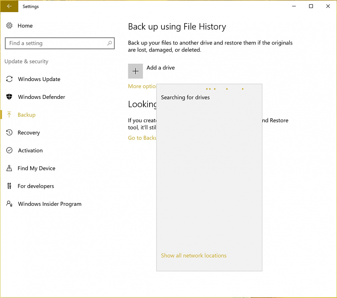Click the search magnifier icon
The image size is (337, 298).
coord(109,43)
